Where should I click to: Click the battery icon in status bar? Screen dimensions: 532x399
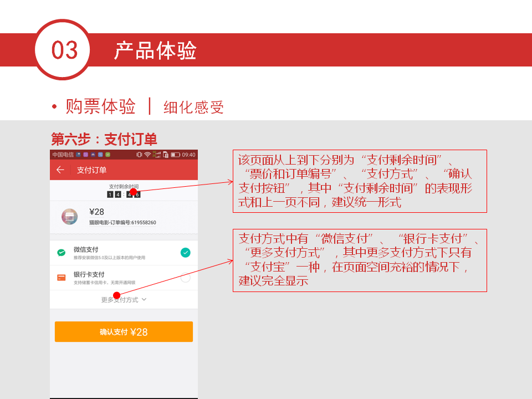coord(175,155)
